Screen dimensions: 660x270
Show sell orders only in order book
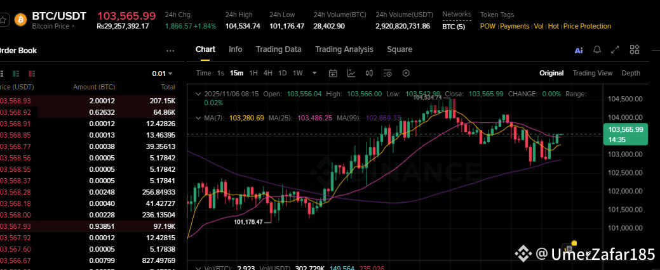[x=32, y=74]
